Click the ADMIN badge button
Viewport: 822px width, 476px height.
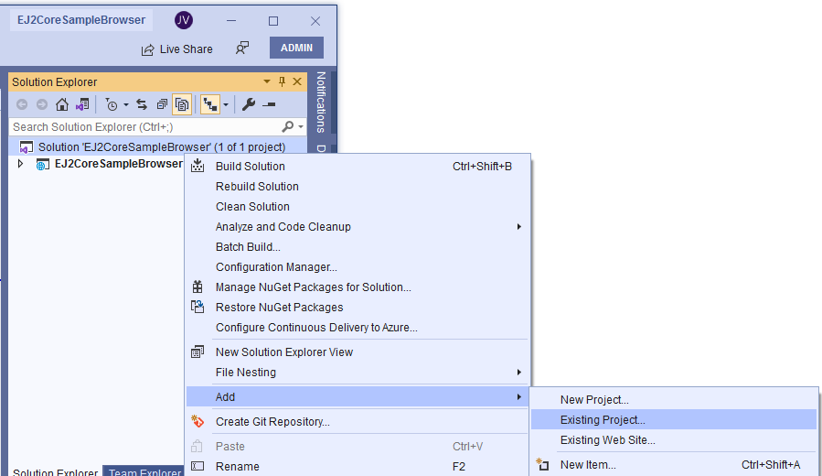coord(297,48)
